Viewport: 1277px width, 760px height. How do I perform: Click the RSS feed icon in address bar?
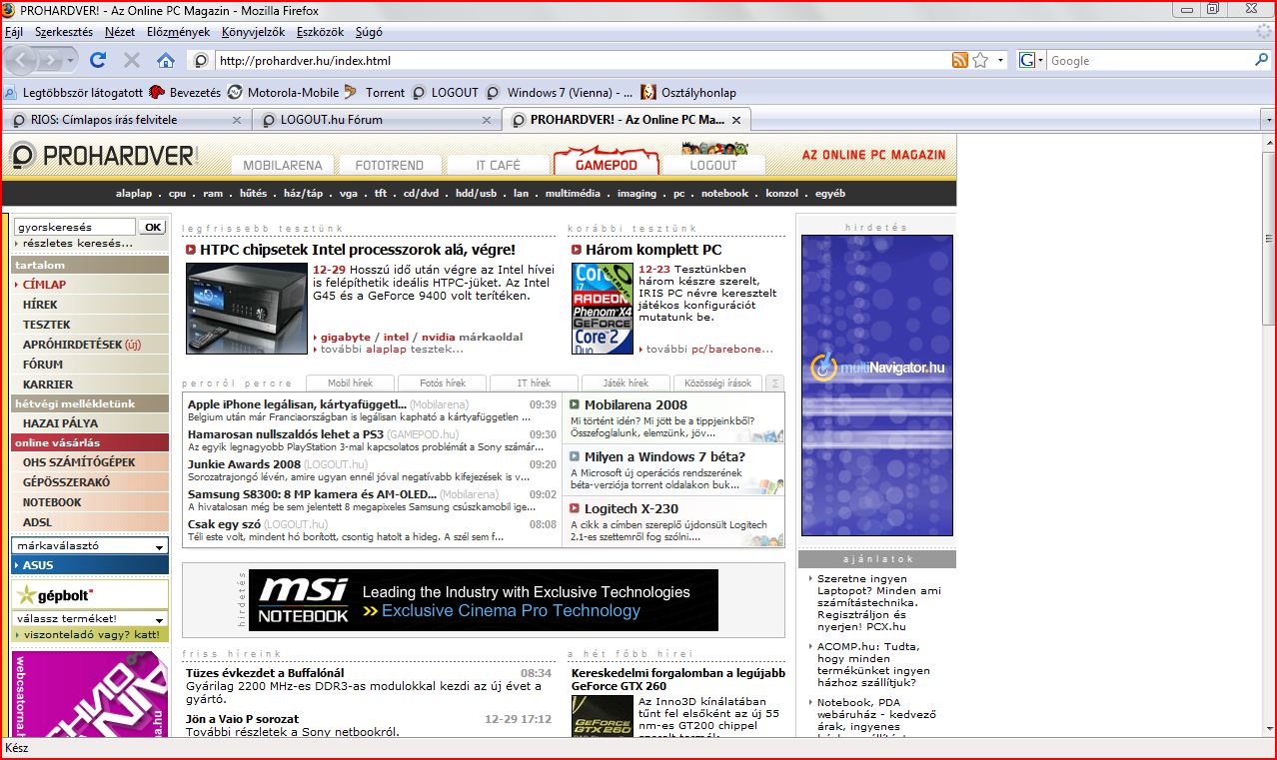pyautogui.click(x=959, y=61)
